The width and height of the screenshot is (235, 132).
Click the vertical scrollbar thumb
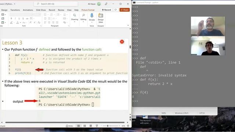[x=130, y=47]
